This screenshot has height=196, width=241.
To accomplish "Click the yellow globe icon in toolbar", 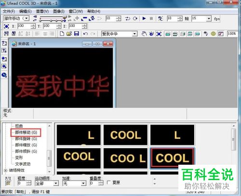I will click(x=213, y=34).
